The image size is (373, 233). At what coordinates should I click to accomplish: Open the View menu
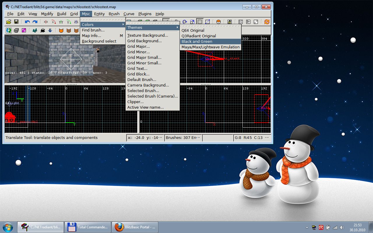(x=33, y=14)
